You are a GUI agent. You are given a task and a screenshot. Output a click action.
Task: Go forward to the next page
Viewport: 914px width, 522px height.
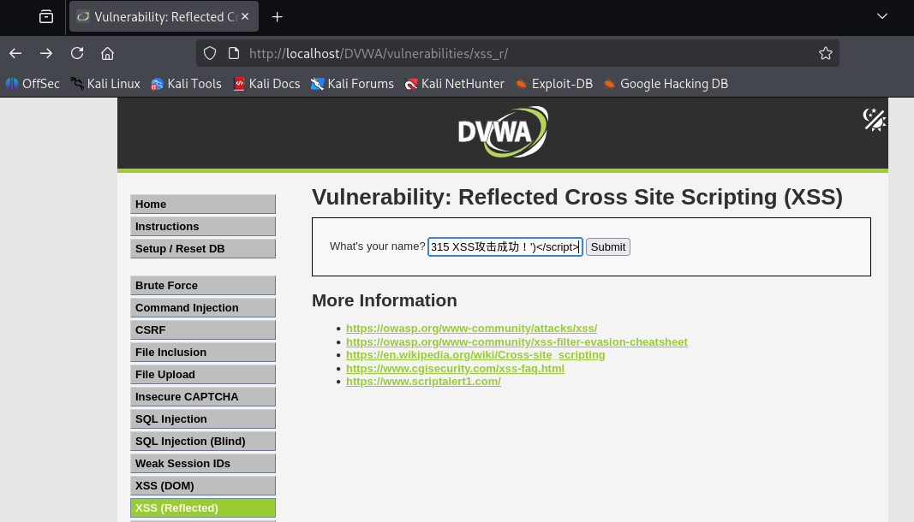(46, 54)
